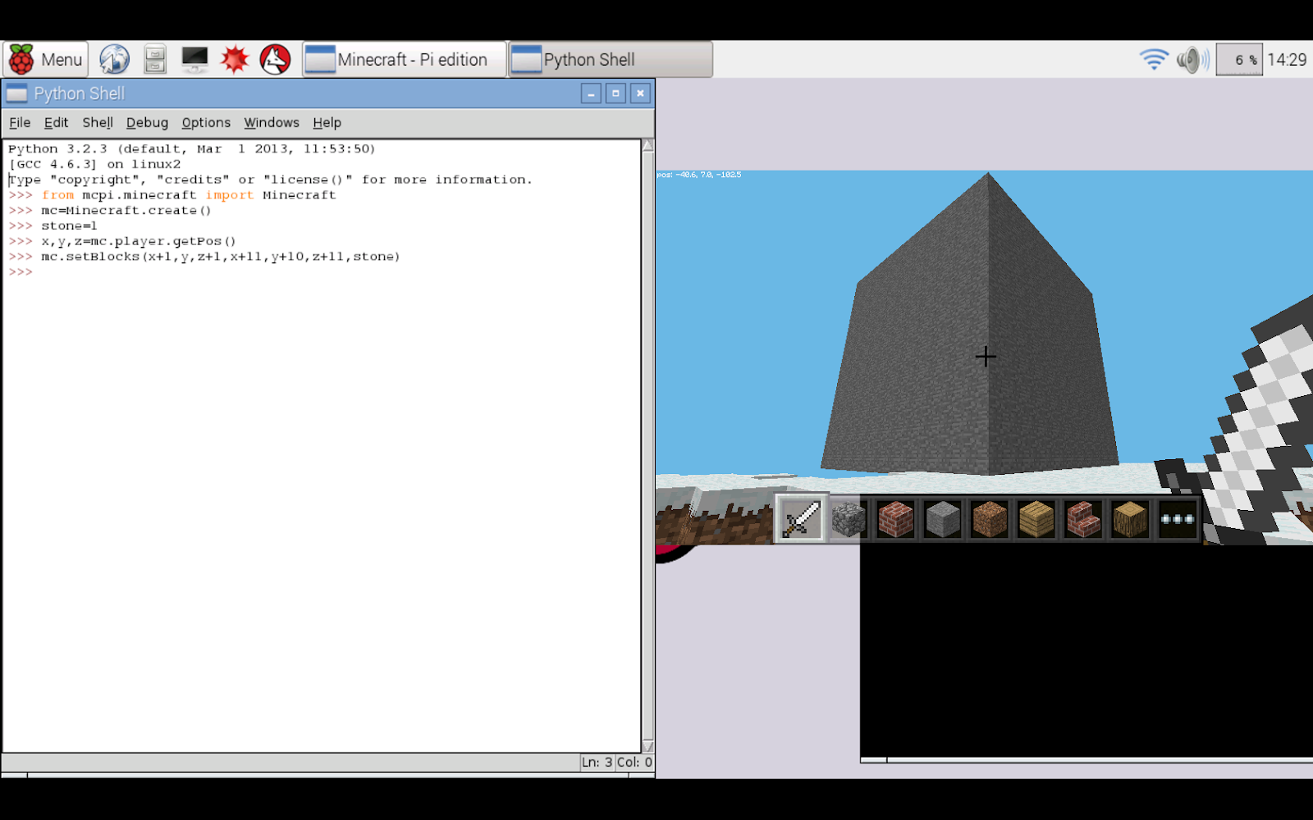Switch to Minecraft - Pi edition taskbar button
The width and height of the screenshot is (1313, 820).
405,60
